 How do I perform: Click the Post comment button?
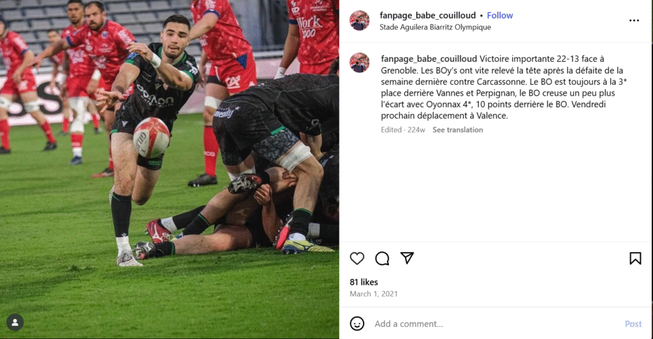[633, 324]
